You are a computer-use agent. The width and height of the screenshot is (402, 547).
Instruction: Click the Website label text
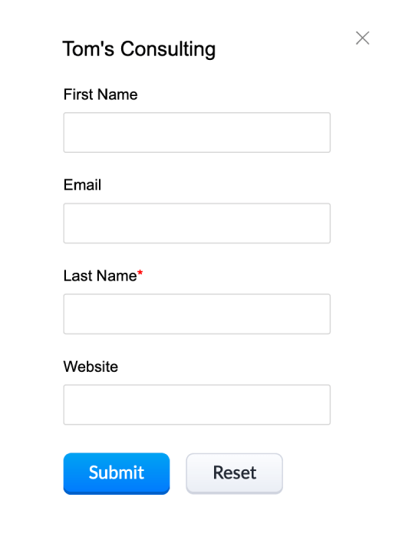[x=91, y=366]
